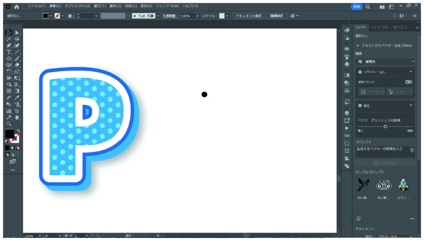This screenshot has width=424, height=241.
Task: Select the Pen tool
Action: [9, 45]
